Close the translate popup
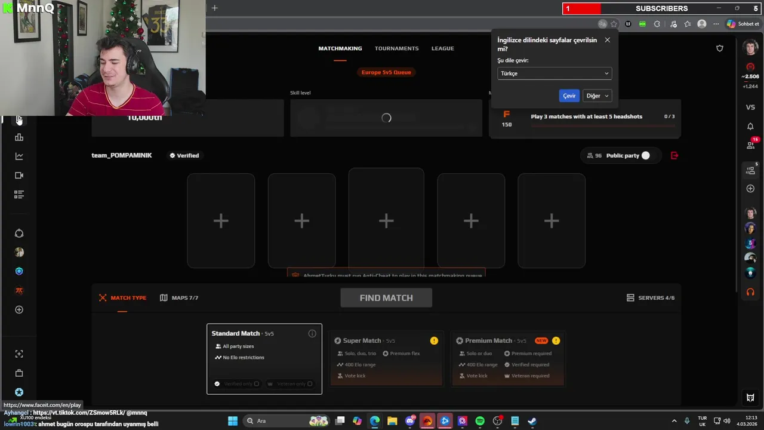The height and width of the screenshot is (430, 764). 607,40
